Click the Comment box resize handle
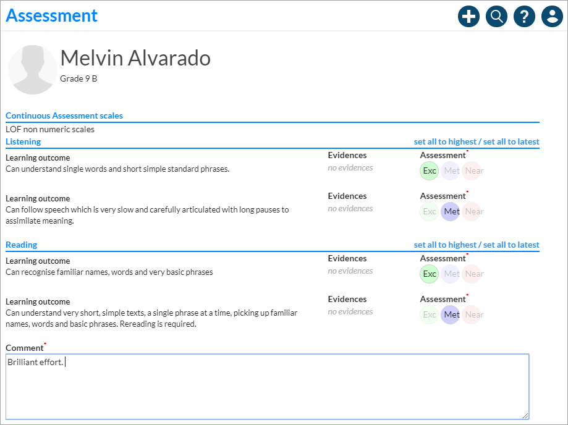The image size is (568, 425). pyautogui.click(x=525, y=416)
